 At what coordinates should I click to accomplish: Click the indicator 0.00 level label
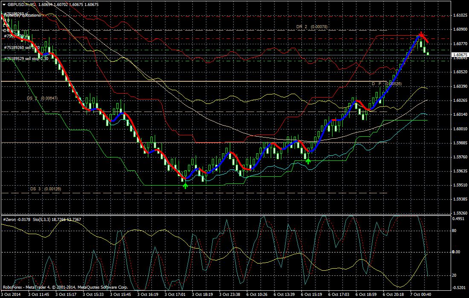click(x=456, y=252)
